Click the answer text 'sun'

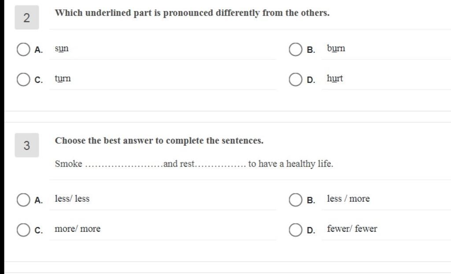point(62,48)
